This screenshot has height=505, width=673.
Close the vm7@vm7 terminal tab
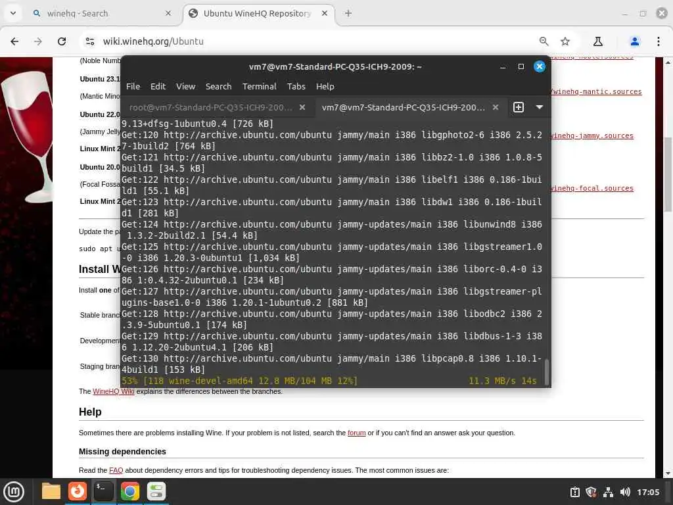tap(496, 107)
